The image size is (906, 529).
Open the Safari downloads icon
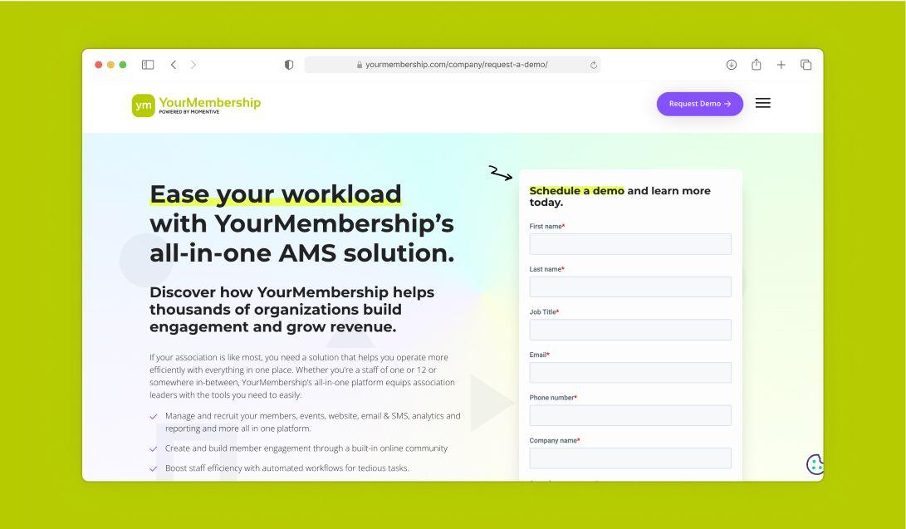coord(732,65)
